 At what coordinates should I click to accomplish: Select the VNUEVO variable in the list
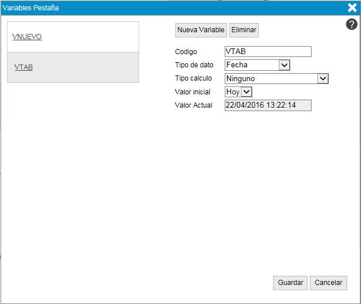27,37
